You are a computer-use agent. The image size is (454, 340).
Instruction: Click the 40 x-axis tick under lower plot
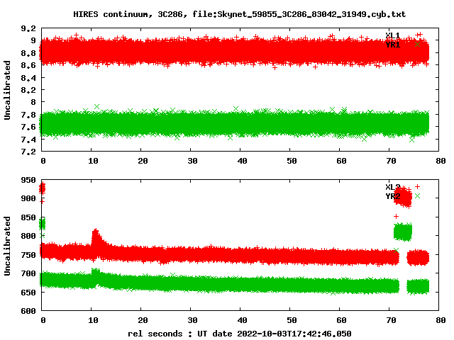pos(242,320)
